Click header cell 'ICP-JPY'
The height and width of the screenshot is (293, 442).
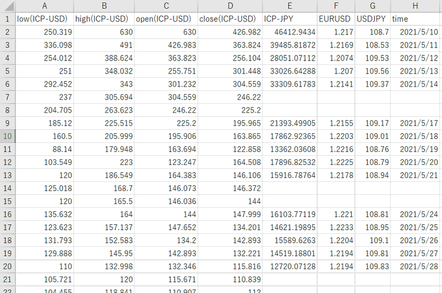pos(290,19)
